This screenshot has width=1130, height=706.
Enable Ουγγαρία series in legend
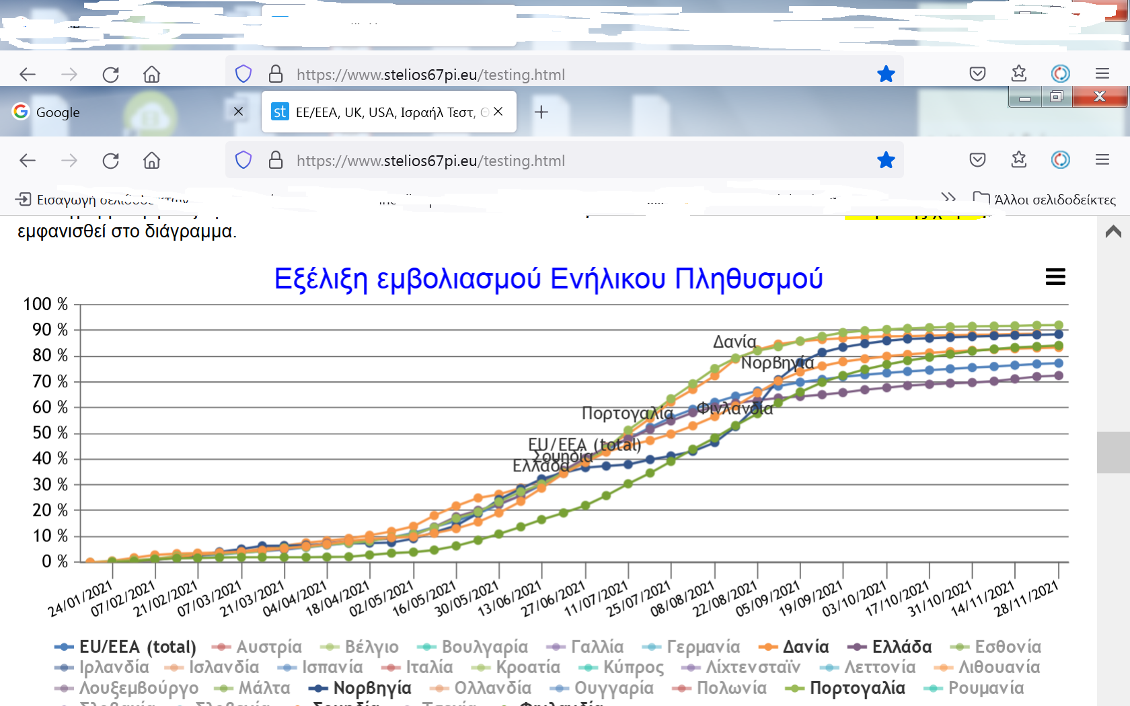coord(601,688)
